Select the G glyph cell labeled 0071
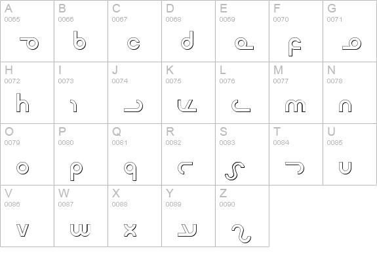The width and height of the screenshot is (377, 276). (x=350, y=31)
